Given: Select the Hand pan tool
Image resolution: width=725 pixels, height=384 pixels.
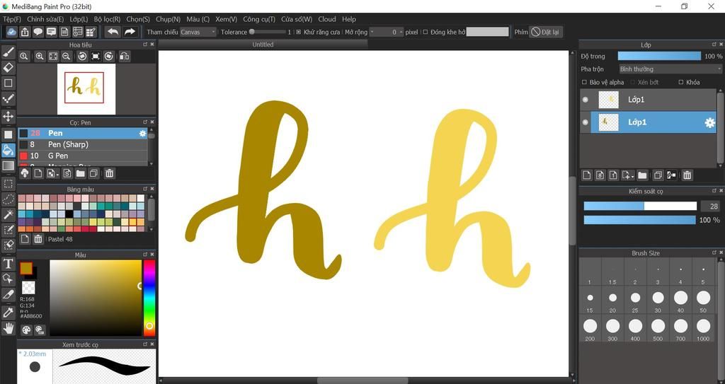Looking at the screenshot, I should coord(8,329).
